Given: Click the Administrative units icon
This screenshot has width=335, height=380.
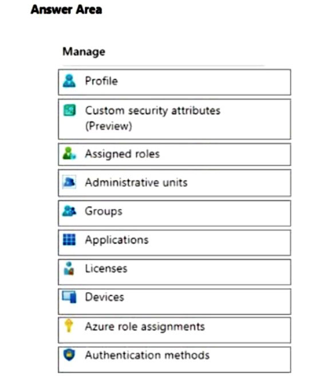Looking at the screenshot, I should click(x=69, y=182).
